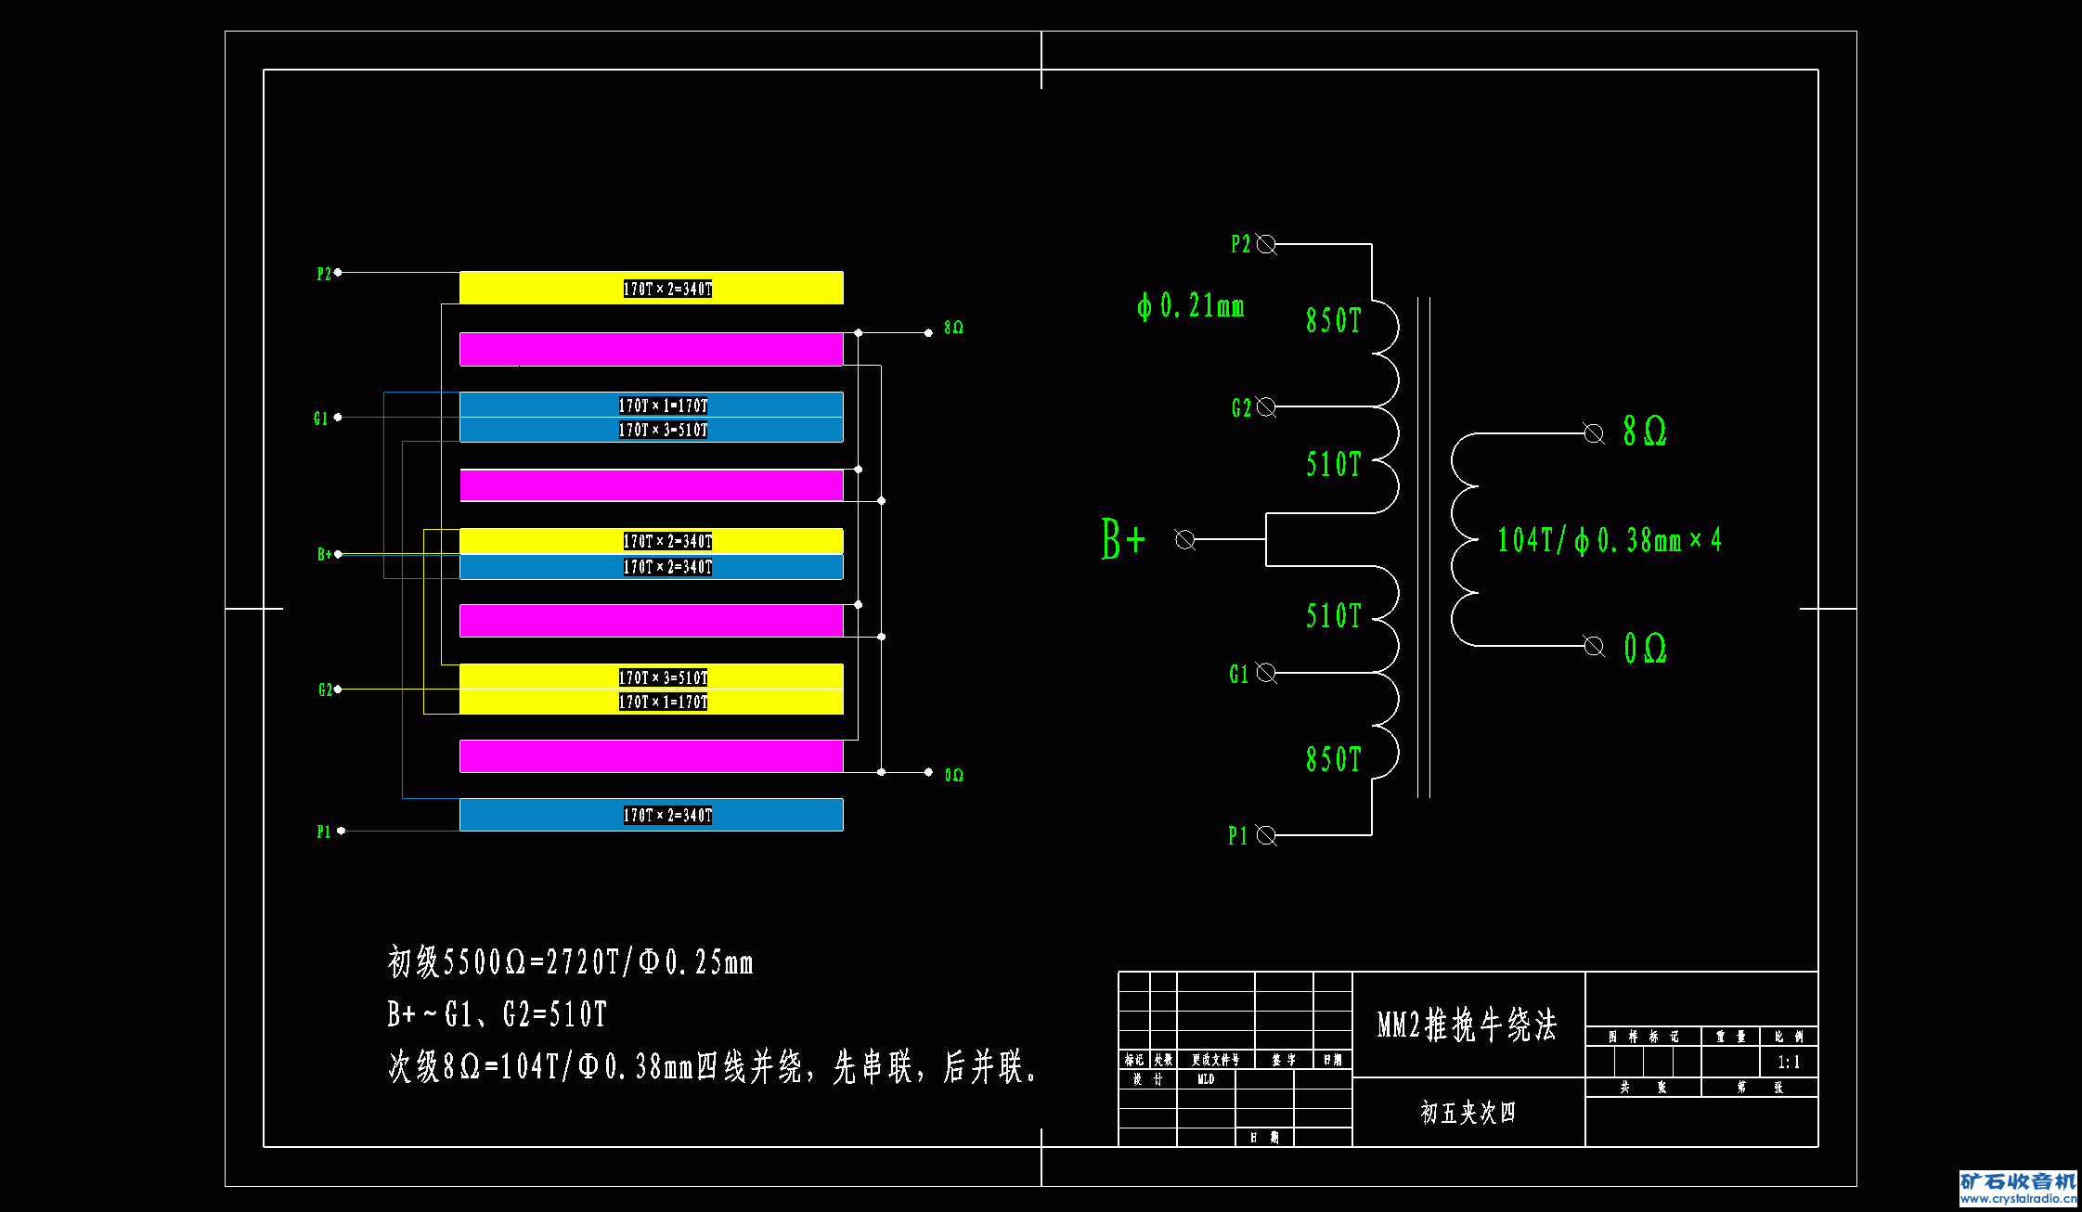
Task: Select the note starting 次级8Ω=104T/Φ0.38mm
Action: coord(713,1066)
